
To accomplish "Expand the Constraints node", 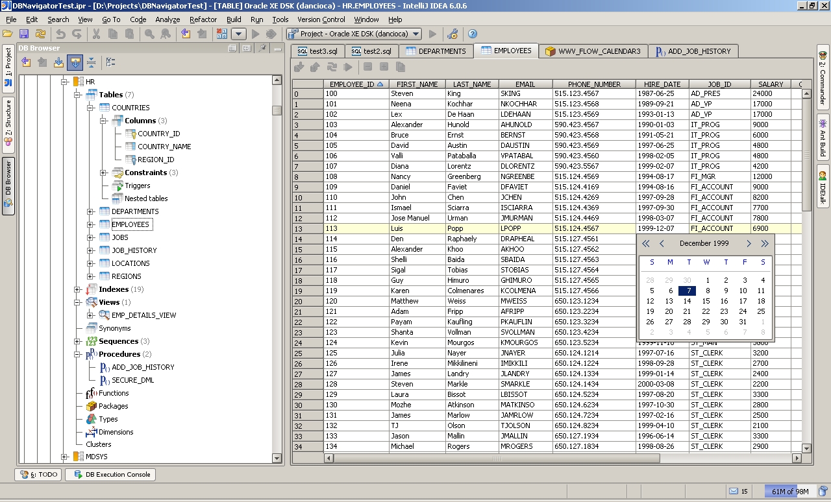I will [x=103, y=173].
